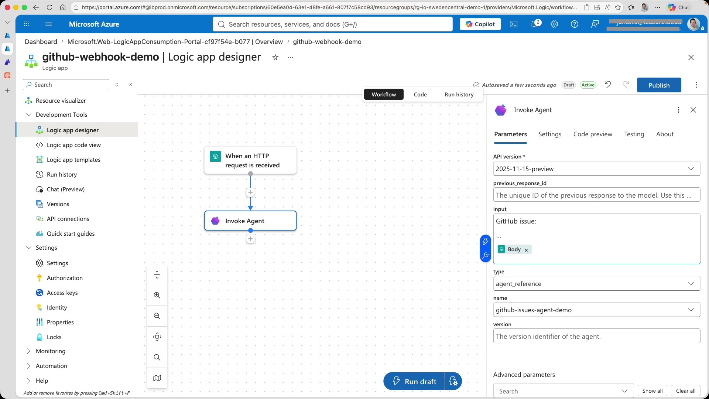Open the designer toolbar overflow menu
This screenshot has height=399, width=709.
[x=696, y=85]
